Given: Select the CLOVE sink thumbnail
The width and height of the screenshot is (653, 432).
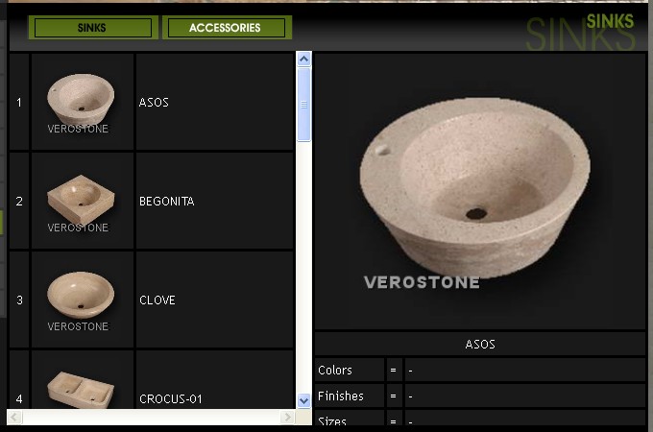Looking at the screenshot, I should pyautogui.click(x=82, y=300).
